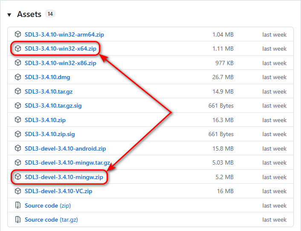The image size is (301, 231).
Task: Click the 1.04 MB file size
Action: click(x=223, y=34)
